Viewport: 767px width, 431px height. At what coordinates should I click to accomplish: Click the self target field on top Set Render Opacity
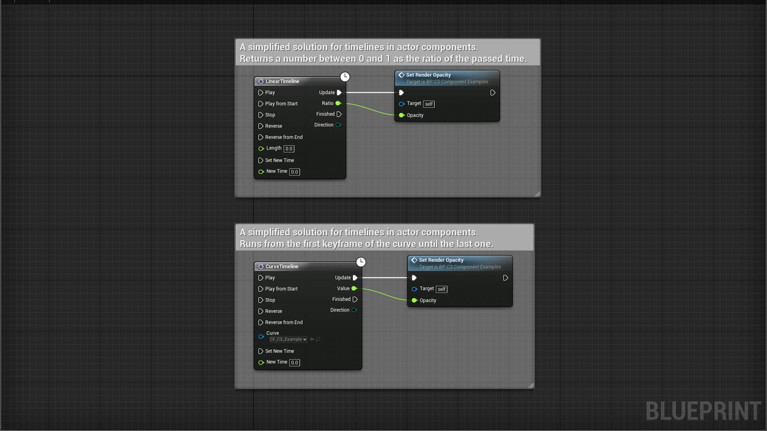tap(428, 104)
